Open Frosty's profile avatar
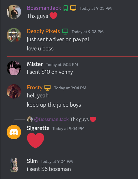 (14, 91)
